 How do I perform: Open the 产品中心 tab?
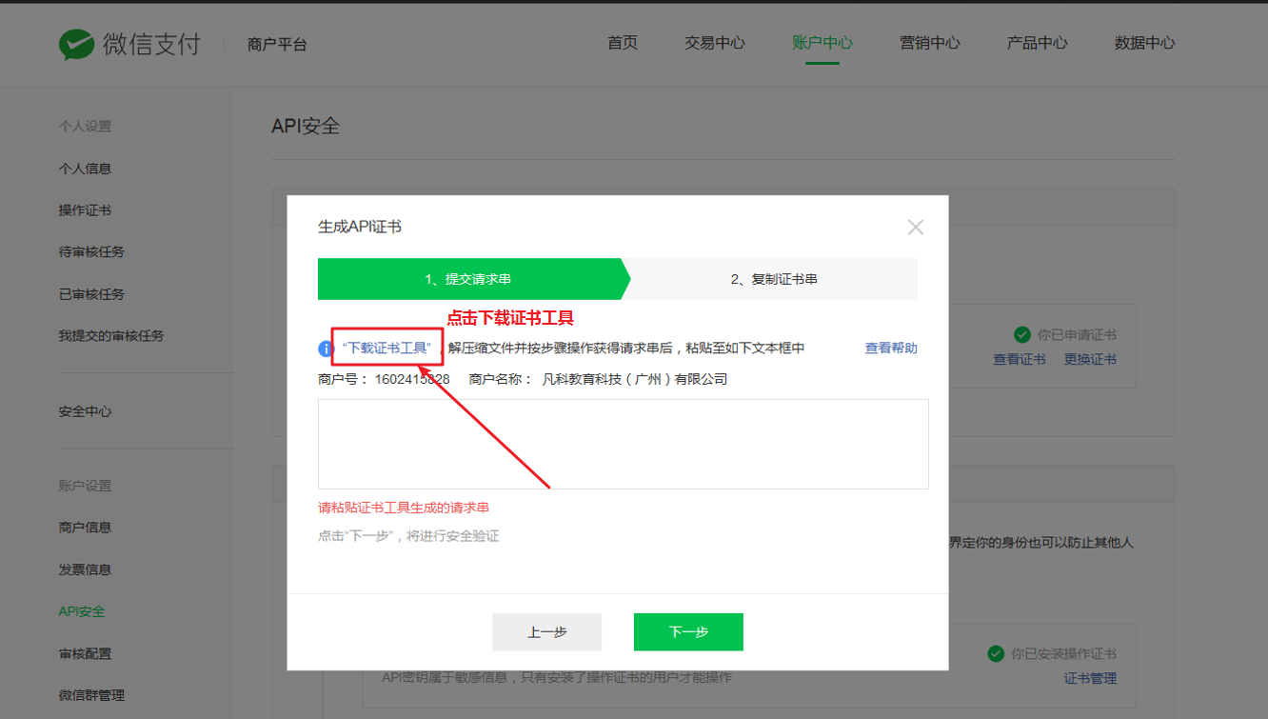(1038, 43)
